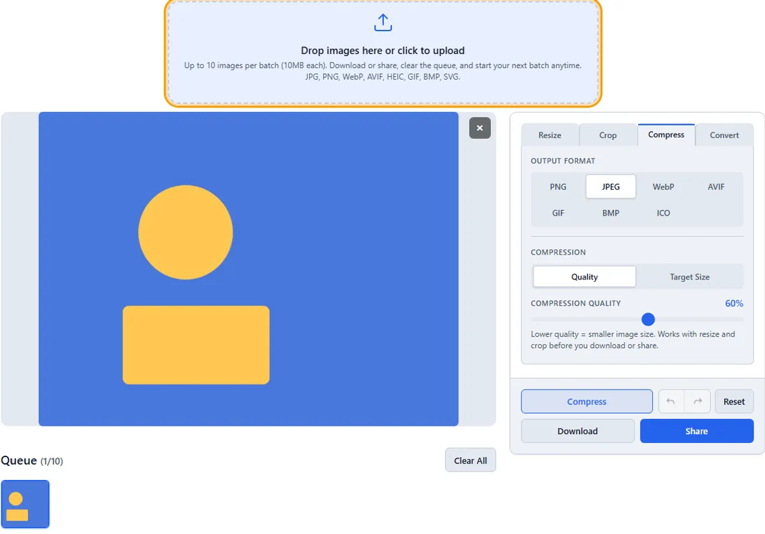Close the image preview with X
This screenshot has height=534, width=765.
coord(480,128)
